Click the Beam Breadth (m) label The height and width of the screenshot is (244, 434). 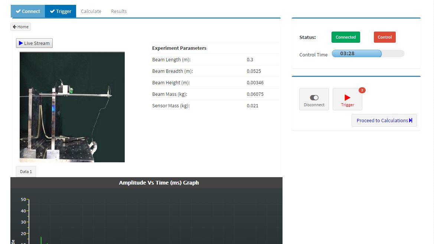tap(172, 71)
